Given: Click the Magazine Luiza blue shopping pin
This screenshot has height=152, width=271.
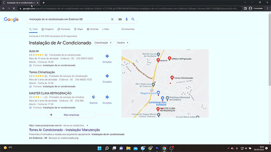Looking at the screenshot, I should [x=158, y=93].
